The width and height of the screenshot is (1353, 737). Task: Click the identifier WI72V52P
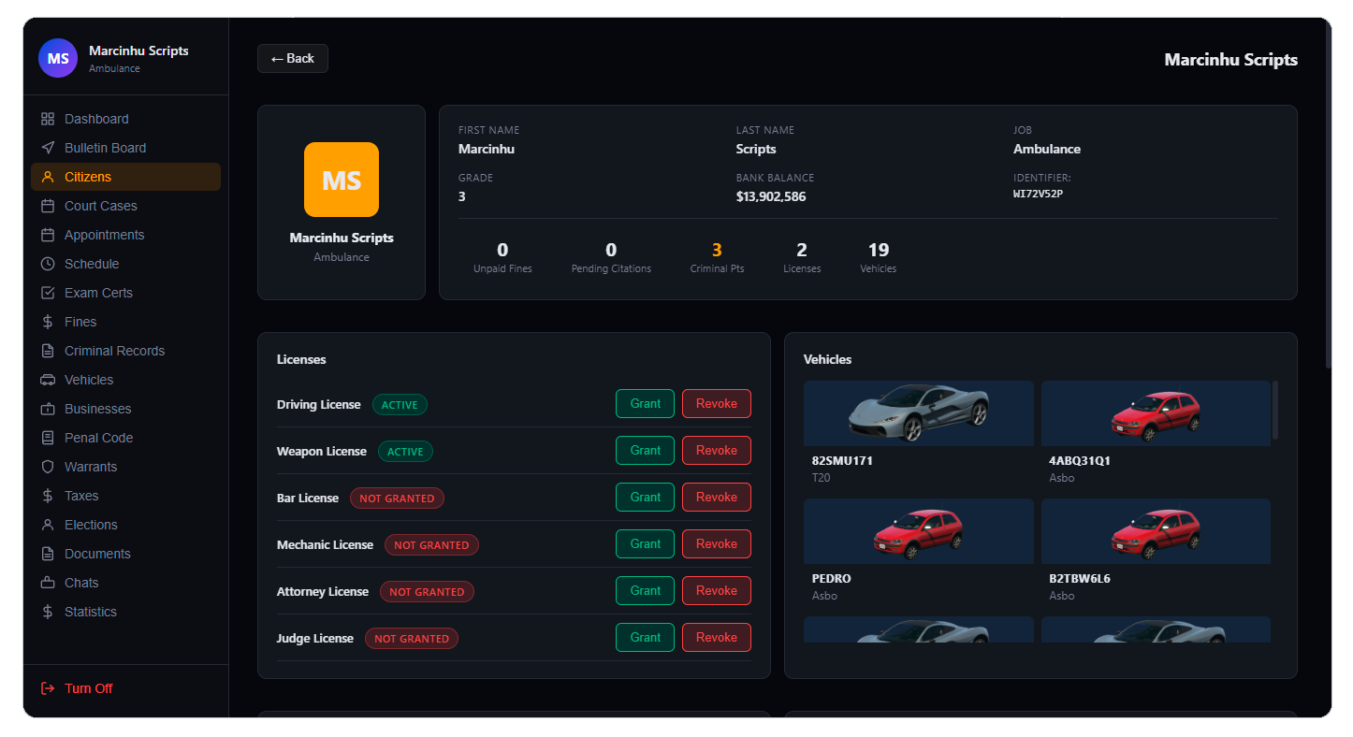1039,195
